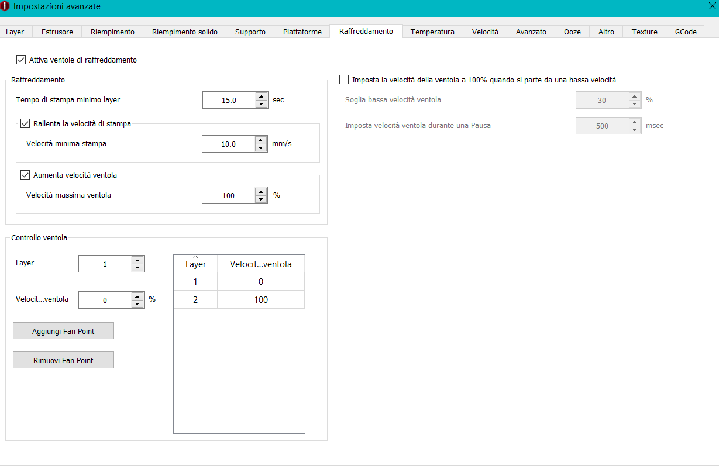This screenshot has width=719, height=466.
Task: Click the app icon in title bar
Action: pos(5,6)
